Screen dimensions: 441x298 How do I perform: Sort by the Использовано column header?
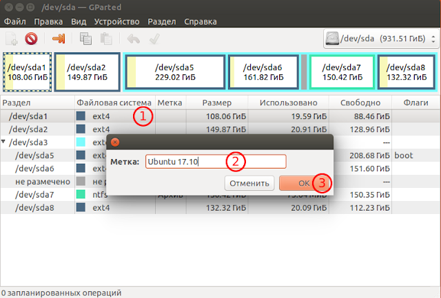[288, 103]
